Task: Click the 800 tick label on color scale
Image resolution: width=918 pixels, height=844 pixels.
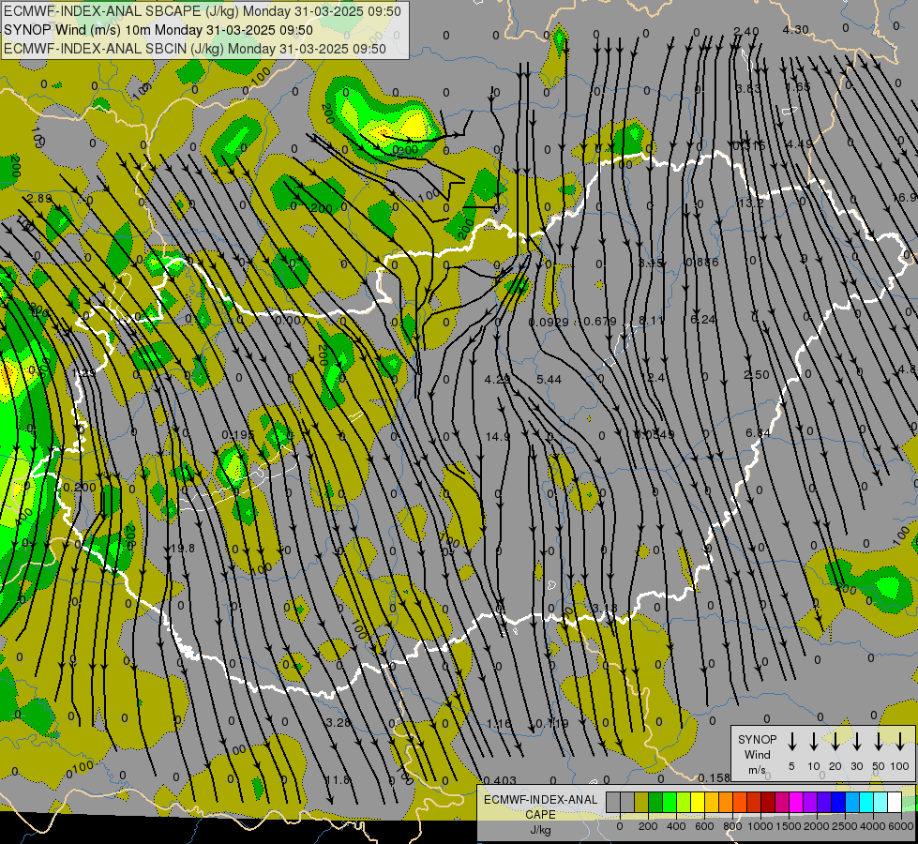Action: [x=732, y=826]
